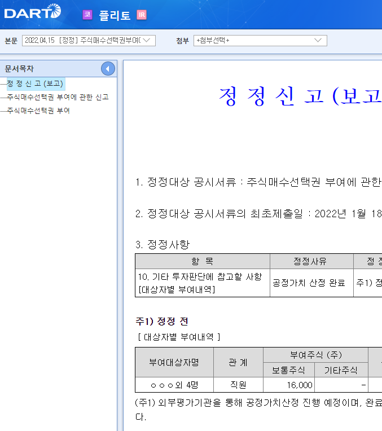Click heading 주1) 정정 전
This screenshot has height=431, width=382.
[162, 322]
